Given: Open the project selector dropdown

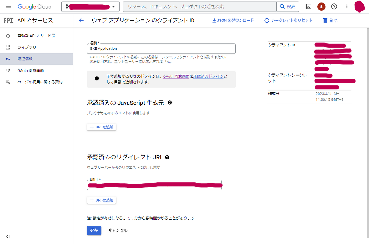Looking at the screenshot, I should (x=90, y=7).
